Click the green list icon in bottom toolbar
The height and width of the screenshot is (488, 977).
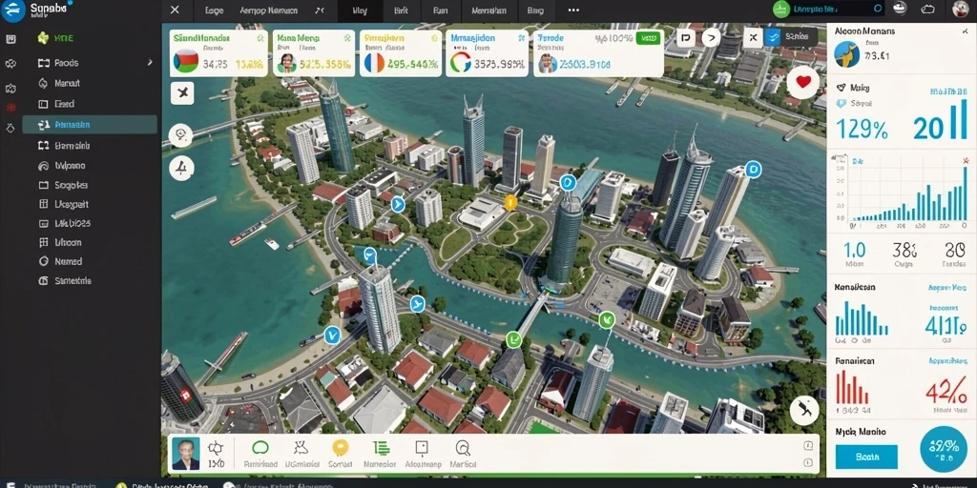[380, 448]
